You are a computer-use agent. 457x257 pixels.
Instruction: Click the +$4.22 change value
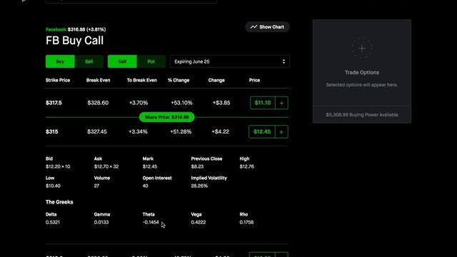(x=221, y=131)
